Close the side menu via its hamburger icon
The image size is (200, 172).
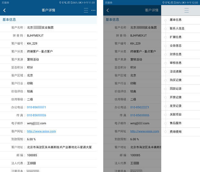(x=186, y=10)
